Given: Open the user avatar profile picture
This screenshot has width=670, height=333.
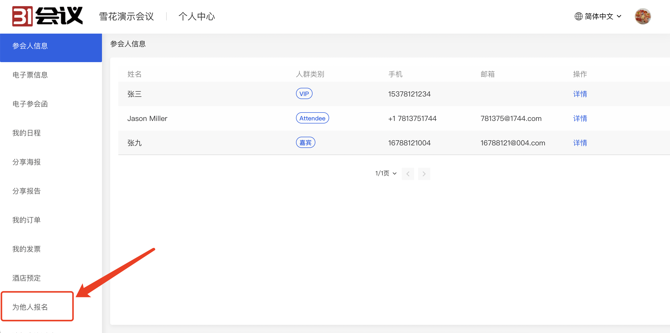Looking at the screenshot, I should point(642,16).
